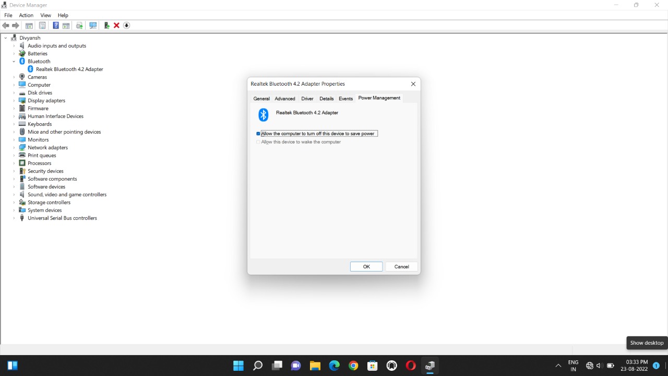The width and height of the screenshot is (668, 376).
Task: Click the Back arrow in Device Manager toolbar
Action: click(6, 25)
